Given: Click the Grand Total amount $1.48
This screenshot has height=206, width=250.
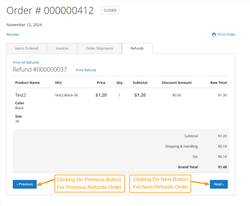Looking at the screenshot, I should point(222,167).
